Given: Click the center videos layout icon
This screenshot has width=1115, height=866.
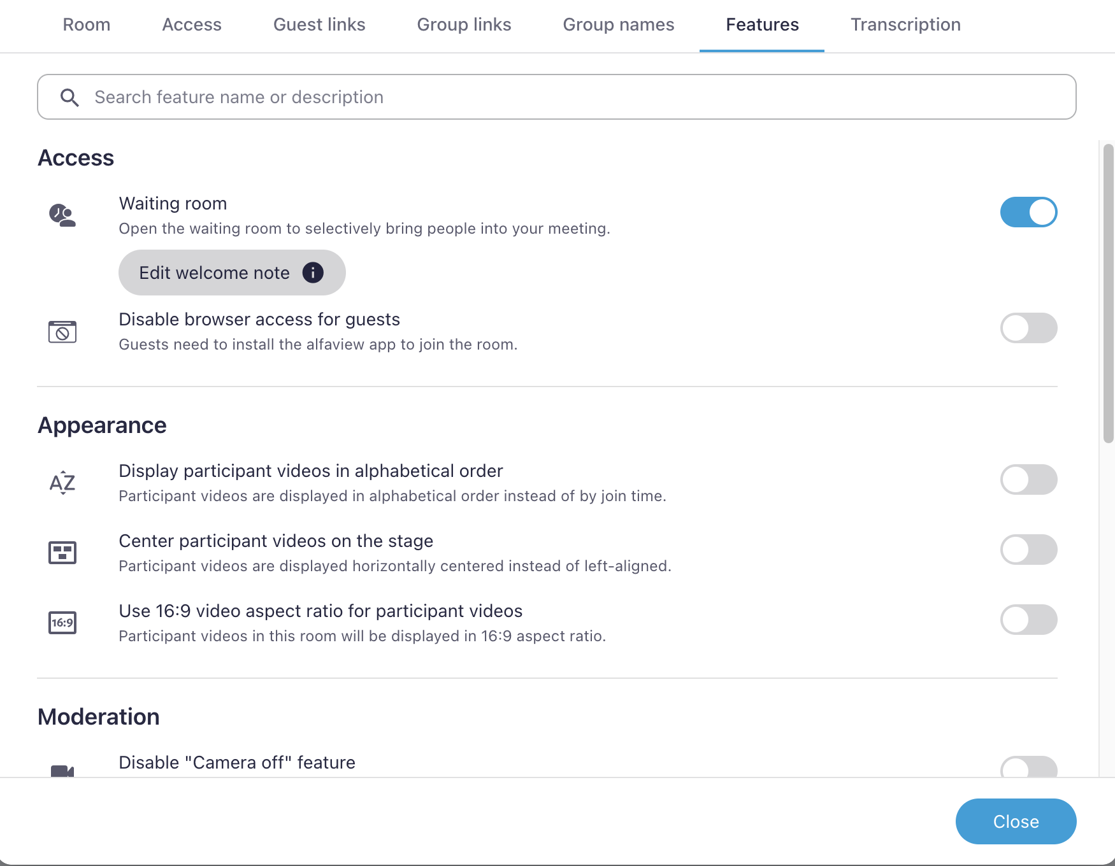Looking at the screenshot, I should [62, 553].
